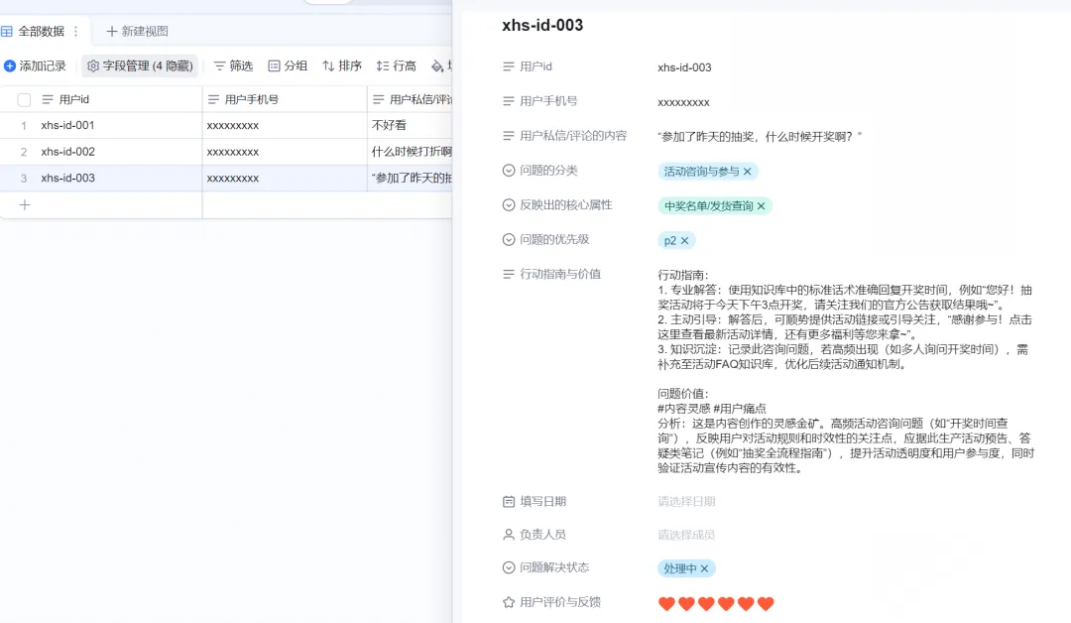Remove the 活动咨询与参与 tag using its X

click(748, 172)
